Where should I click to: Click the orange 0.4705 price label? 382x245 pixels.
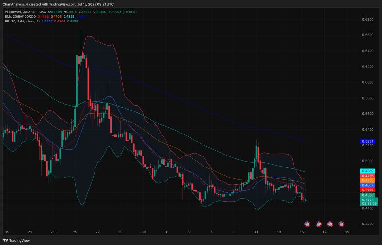click(367, 180)
